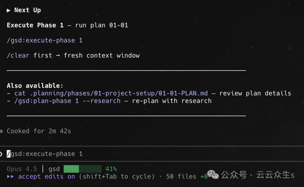Click the Next Up triangle marker
The height and width of the screenshot is (187, 304).
[9, 10]
